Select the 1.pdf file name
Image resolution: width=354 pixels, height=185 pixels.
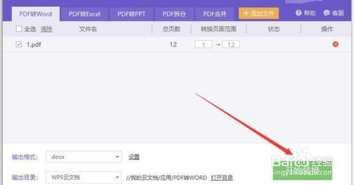coord(34,44)
